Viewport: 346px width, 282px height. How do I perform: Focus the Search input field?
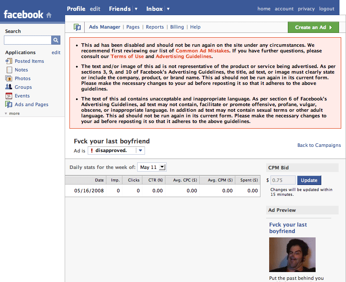28,40
